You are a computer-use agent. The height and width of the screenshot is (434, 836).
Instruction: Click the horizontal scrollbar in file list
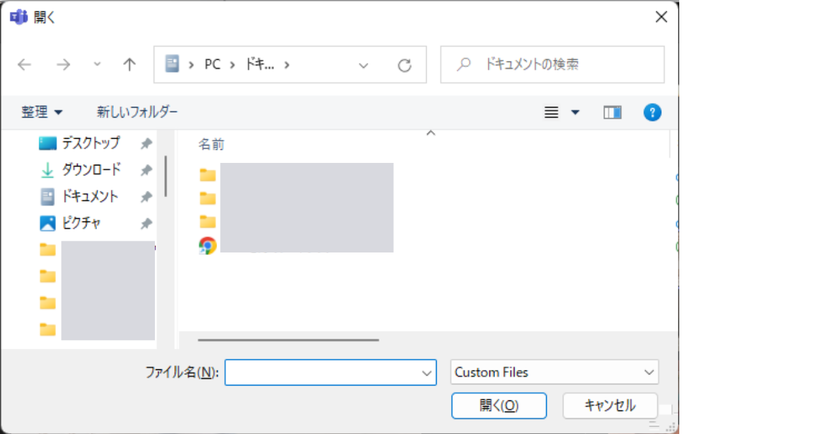click(288, 340)
